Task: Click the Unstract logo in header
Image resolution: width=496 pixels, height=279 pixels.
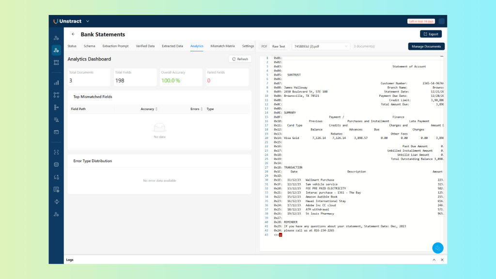Action: click(67, 21)
